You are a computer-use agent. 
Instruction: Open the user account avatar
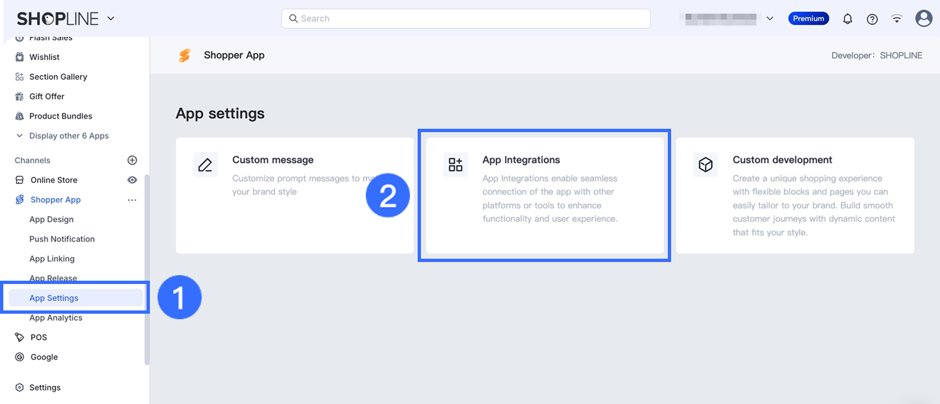(x=923, y=19)
